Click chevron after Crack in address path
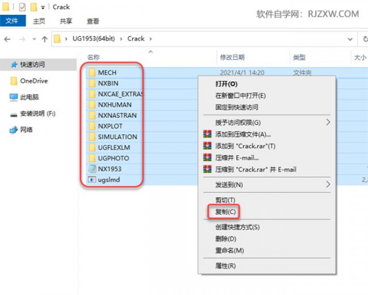Image resolution: width=368 pixels, height=295 pixels. tap(150, 39)
